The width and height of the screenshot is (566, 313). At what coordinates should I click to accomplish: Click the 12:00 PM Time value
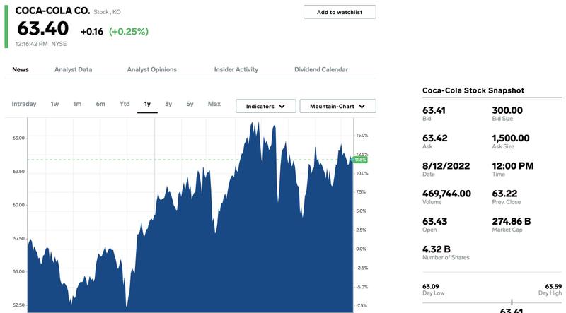[x=512, y=166]
